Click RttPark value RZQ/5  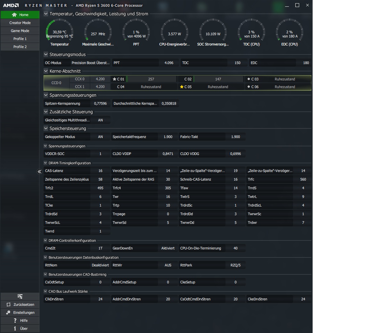pos(235,265)
